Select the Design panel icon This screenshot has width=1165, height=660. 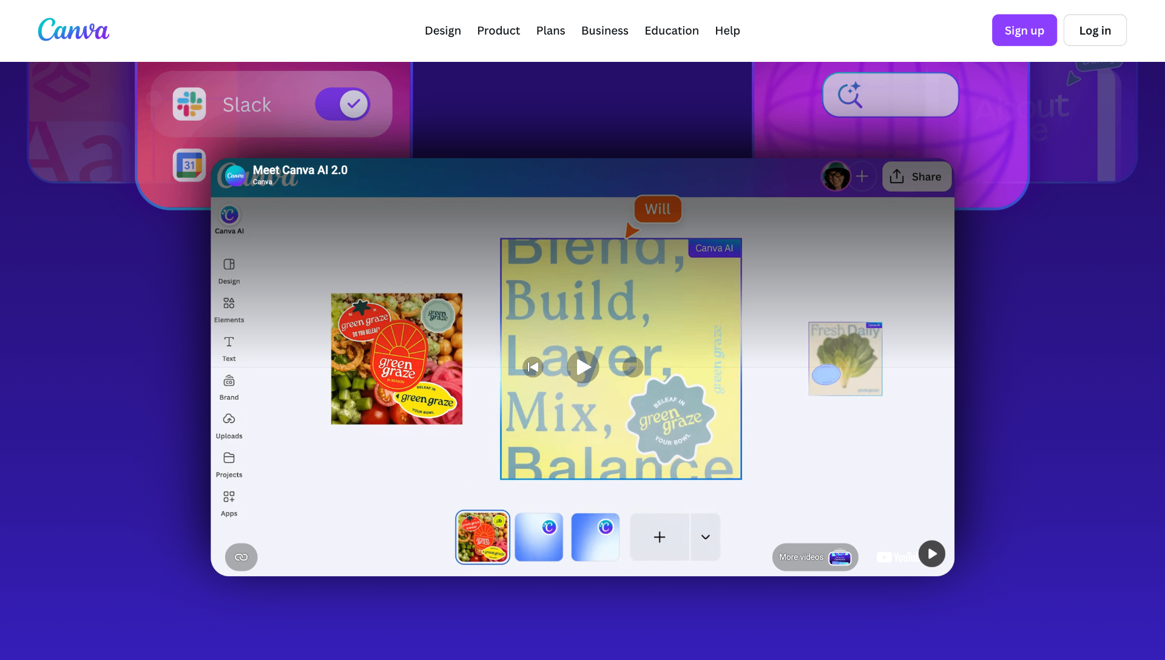(229, 264)
